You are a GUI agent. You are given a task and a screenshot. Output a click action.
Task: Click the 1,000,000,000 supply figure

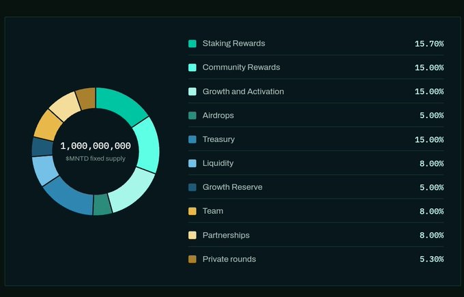click(x=96, y=146)
